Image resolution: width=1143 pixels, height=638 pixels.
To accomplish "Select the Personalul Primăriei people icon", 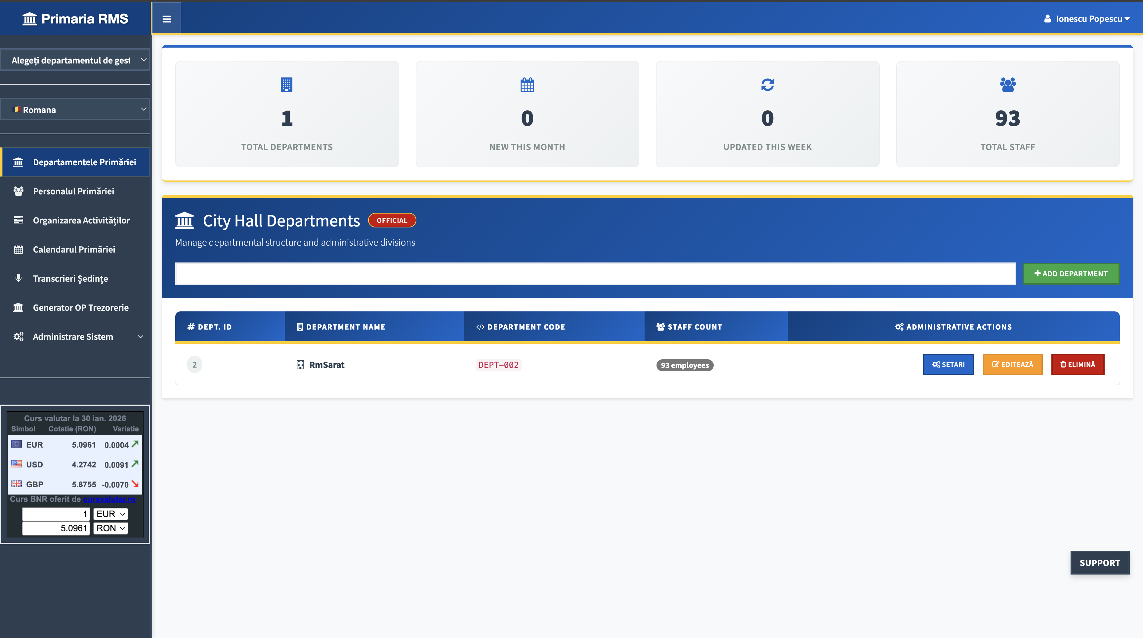I will (x=18, y=191).
